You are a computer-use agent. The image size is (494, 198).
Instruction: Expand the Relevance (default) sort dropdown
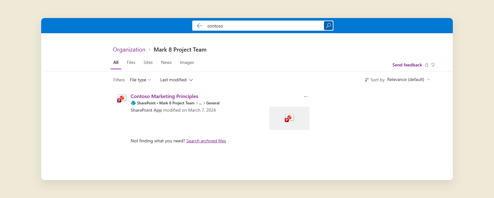(408, 80)
